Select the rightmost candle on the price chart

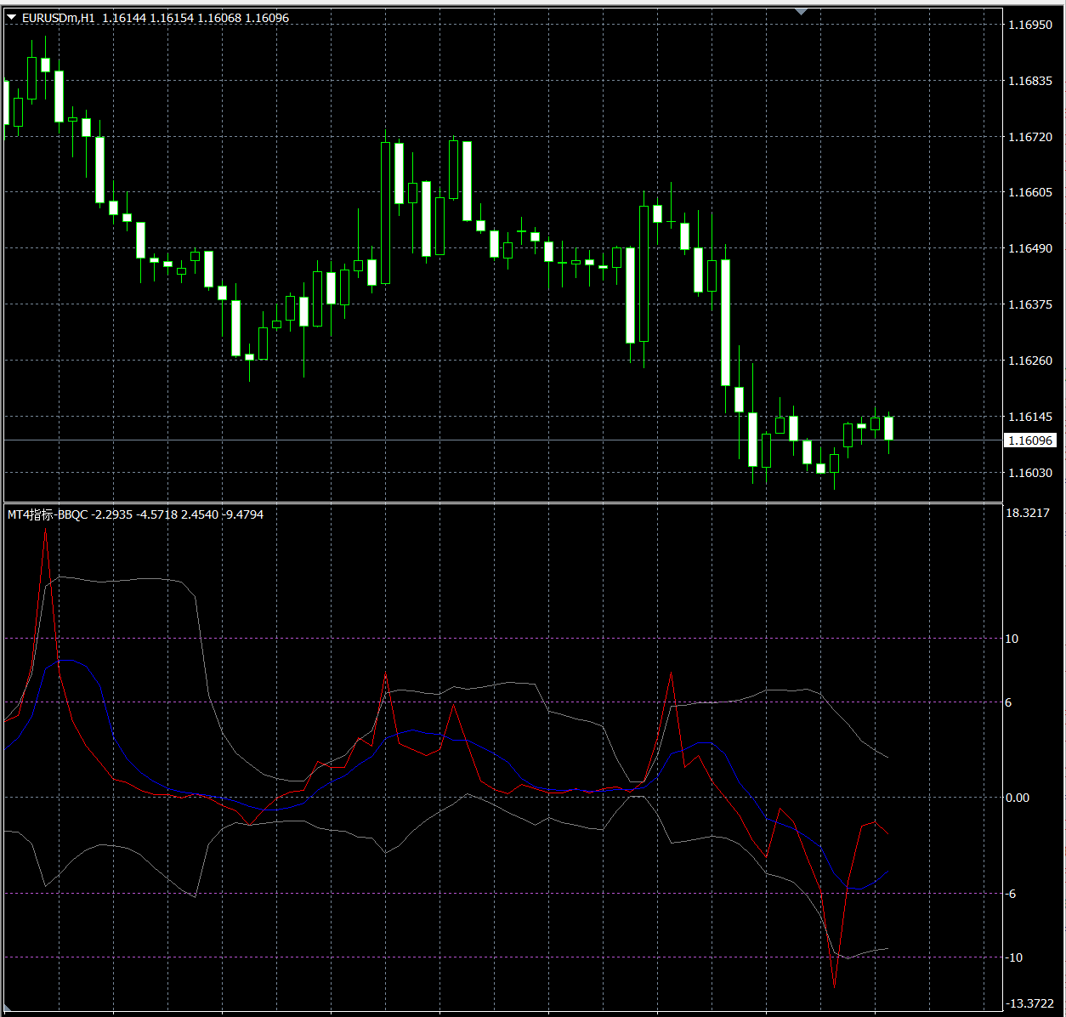(x=889, y=428)
